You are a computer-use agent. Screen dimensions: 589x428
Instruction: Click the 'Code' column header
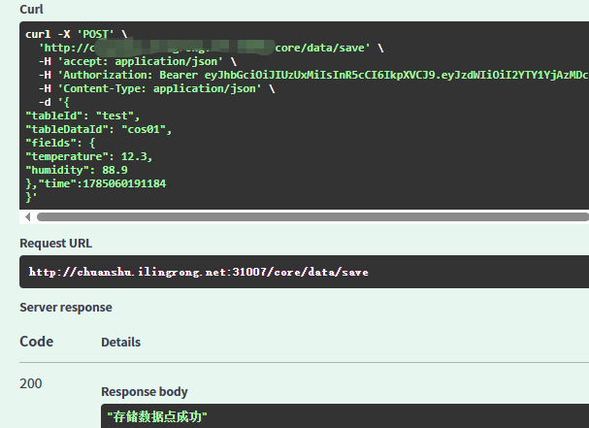tap(37, 342)
